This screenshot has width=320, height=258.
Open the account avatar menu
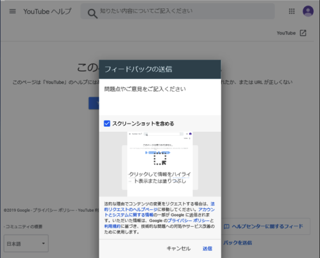[308, 11]
